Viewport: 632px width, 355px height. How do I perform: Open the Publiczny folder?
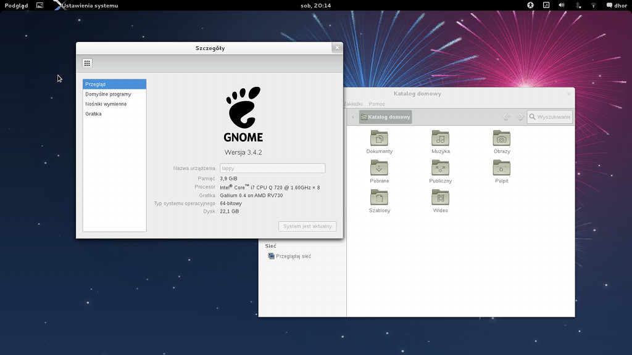click(441, 171)
